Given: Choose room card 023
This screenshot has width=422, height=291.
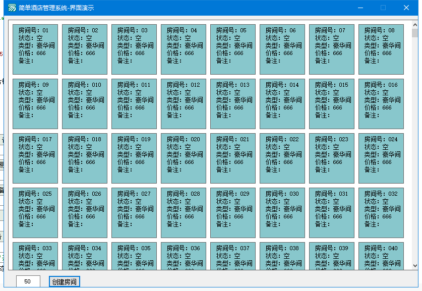Looking at the screenshot, I should [x=332, y=158].
